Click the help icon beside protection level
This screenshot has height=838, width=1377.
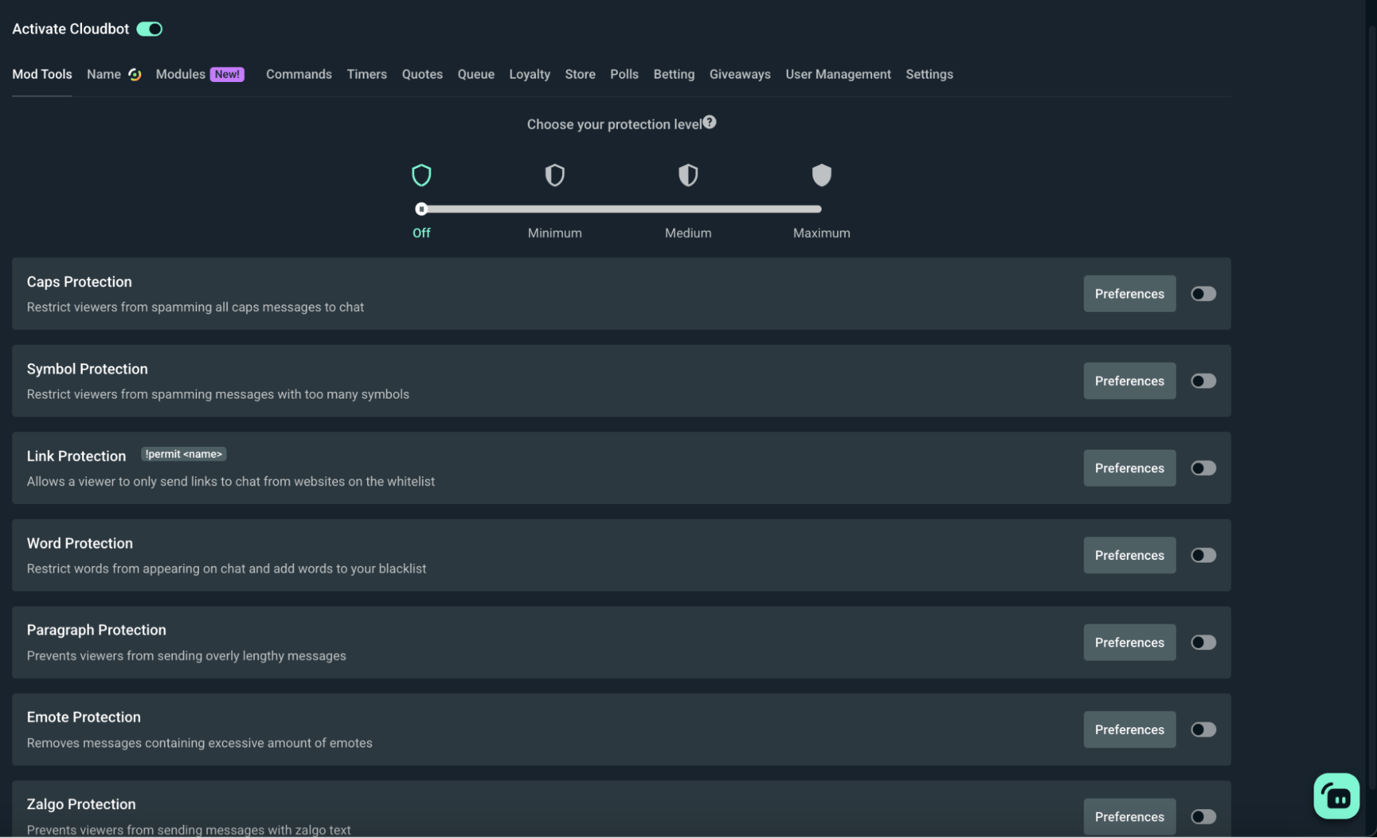coord(710,122)
